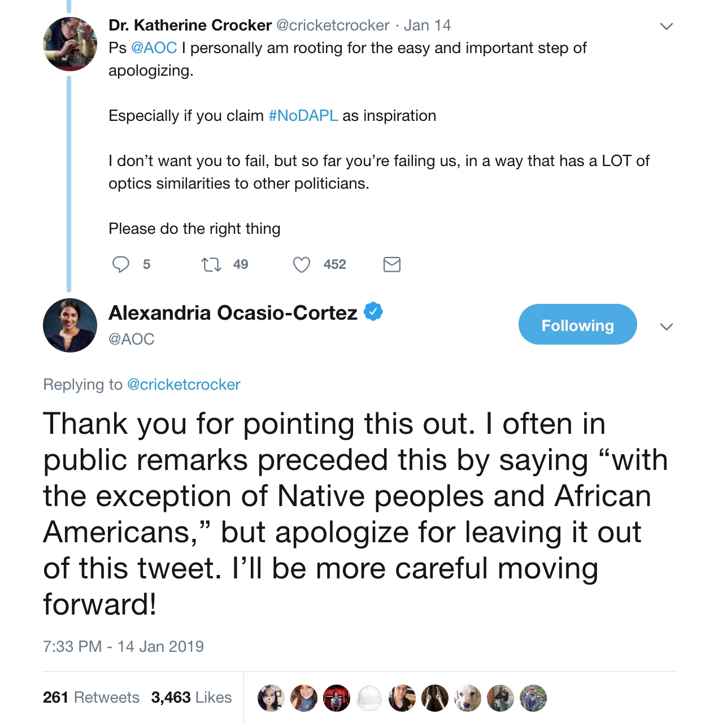Click the first liker avatar
The width and height of the screenshot is (714, 723).
click(271, 698)
